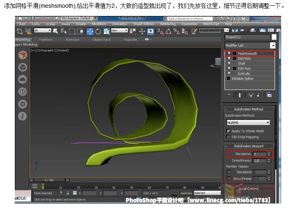
Task: Click the info icon in left sidebar
Action: pos(23,116)
